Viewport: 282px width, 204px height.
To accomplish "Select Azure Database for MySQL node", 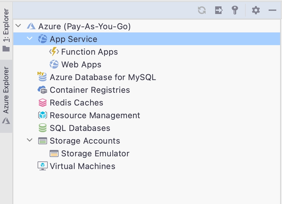I will coord(103,78).
